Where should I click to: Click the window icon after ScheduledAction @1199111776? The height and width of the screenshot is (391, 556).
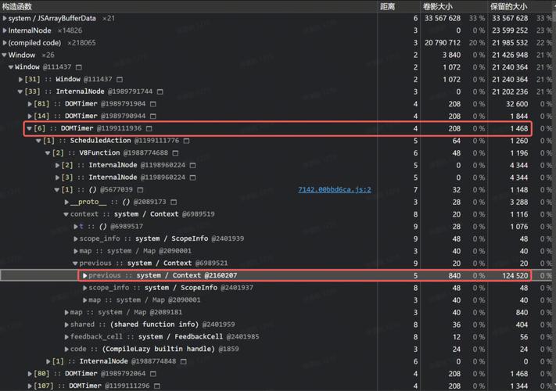[x=186, y=141]
